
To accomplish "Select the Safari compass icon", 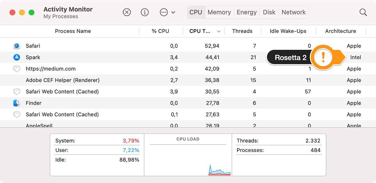I will click(17, 46).
